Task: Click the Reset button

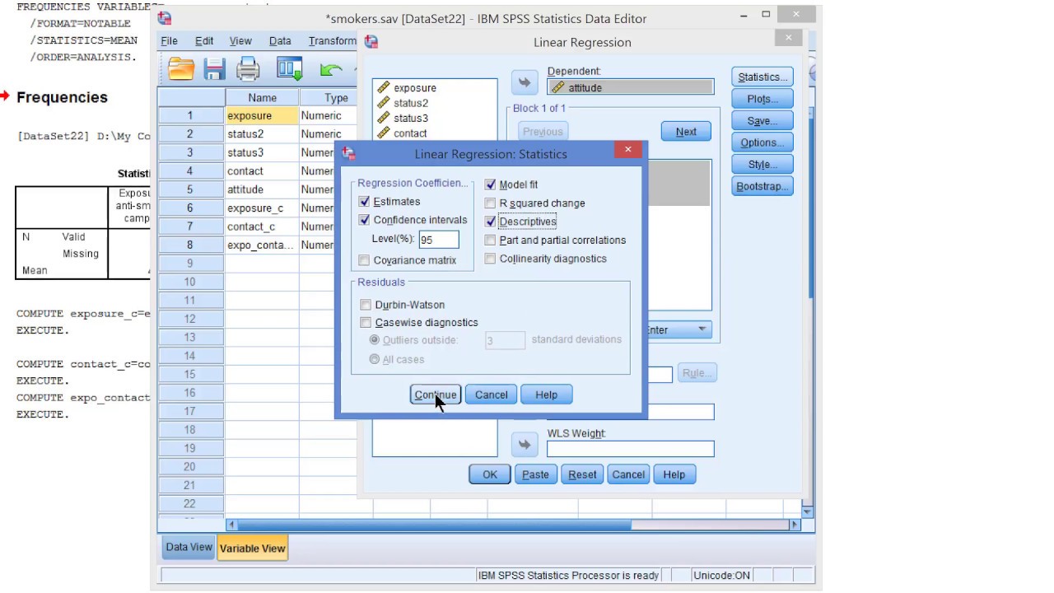Action: coord(582,474)
